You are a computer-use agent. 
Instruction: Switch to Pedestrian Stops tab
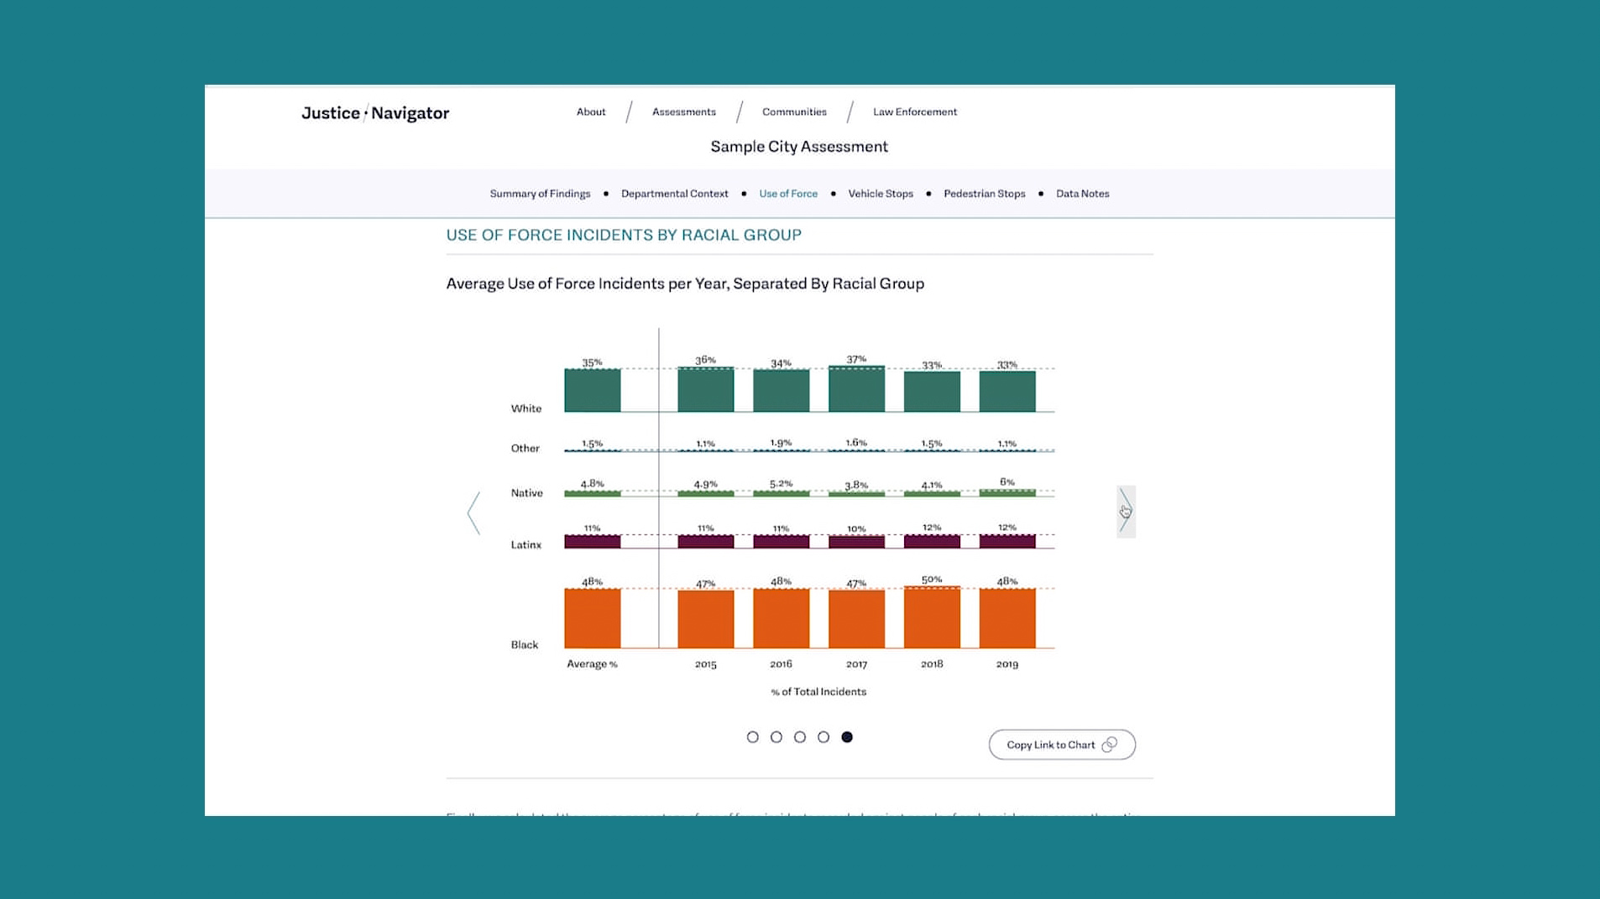[x=984, y=194]
